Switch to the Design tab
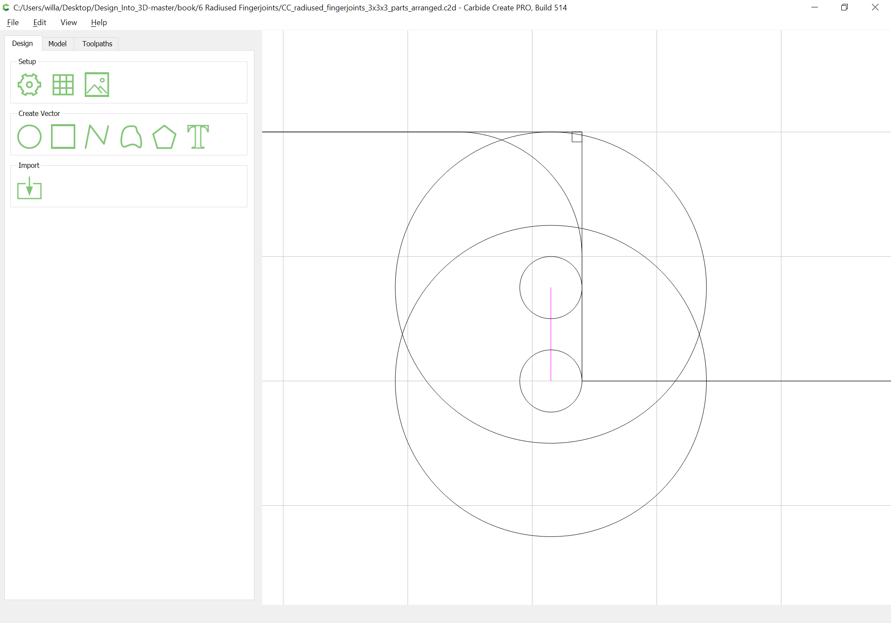Viewport: 891px width, 623px height. [x=22, y=43]
